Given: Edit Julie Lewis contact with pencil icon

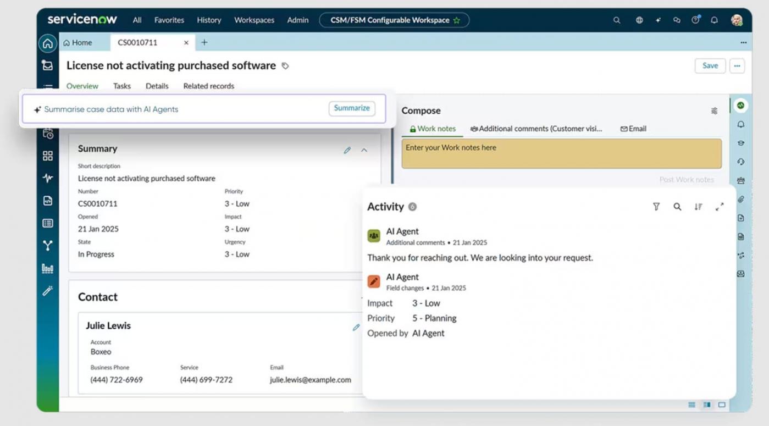Looking at the screenshot, I should tap(356, 328).
